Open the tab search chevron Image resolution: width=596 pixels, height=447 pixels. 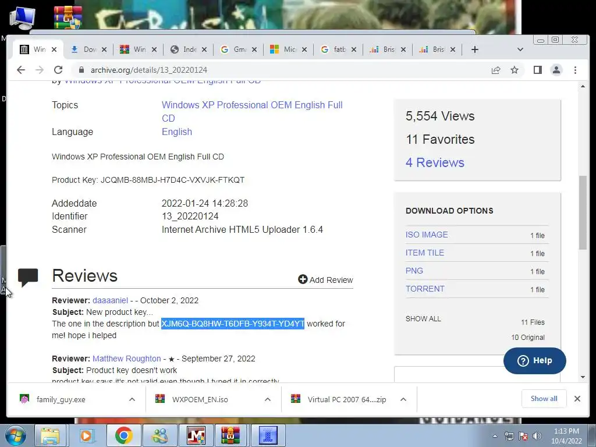[520, 49]
